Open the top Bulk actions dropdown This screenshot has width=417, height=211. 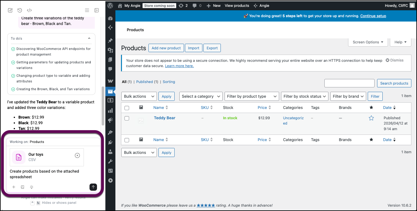[x=138, y=96]
